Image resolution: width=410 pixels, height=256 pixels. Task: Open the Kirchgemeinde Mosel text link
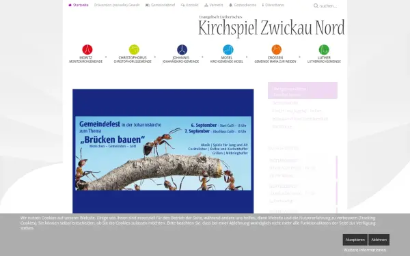click(x=227, y=61)
